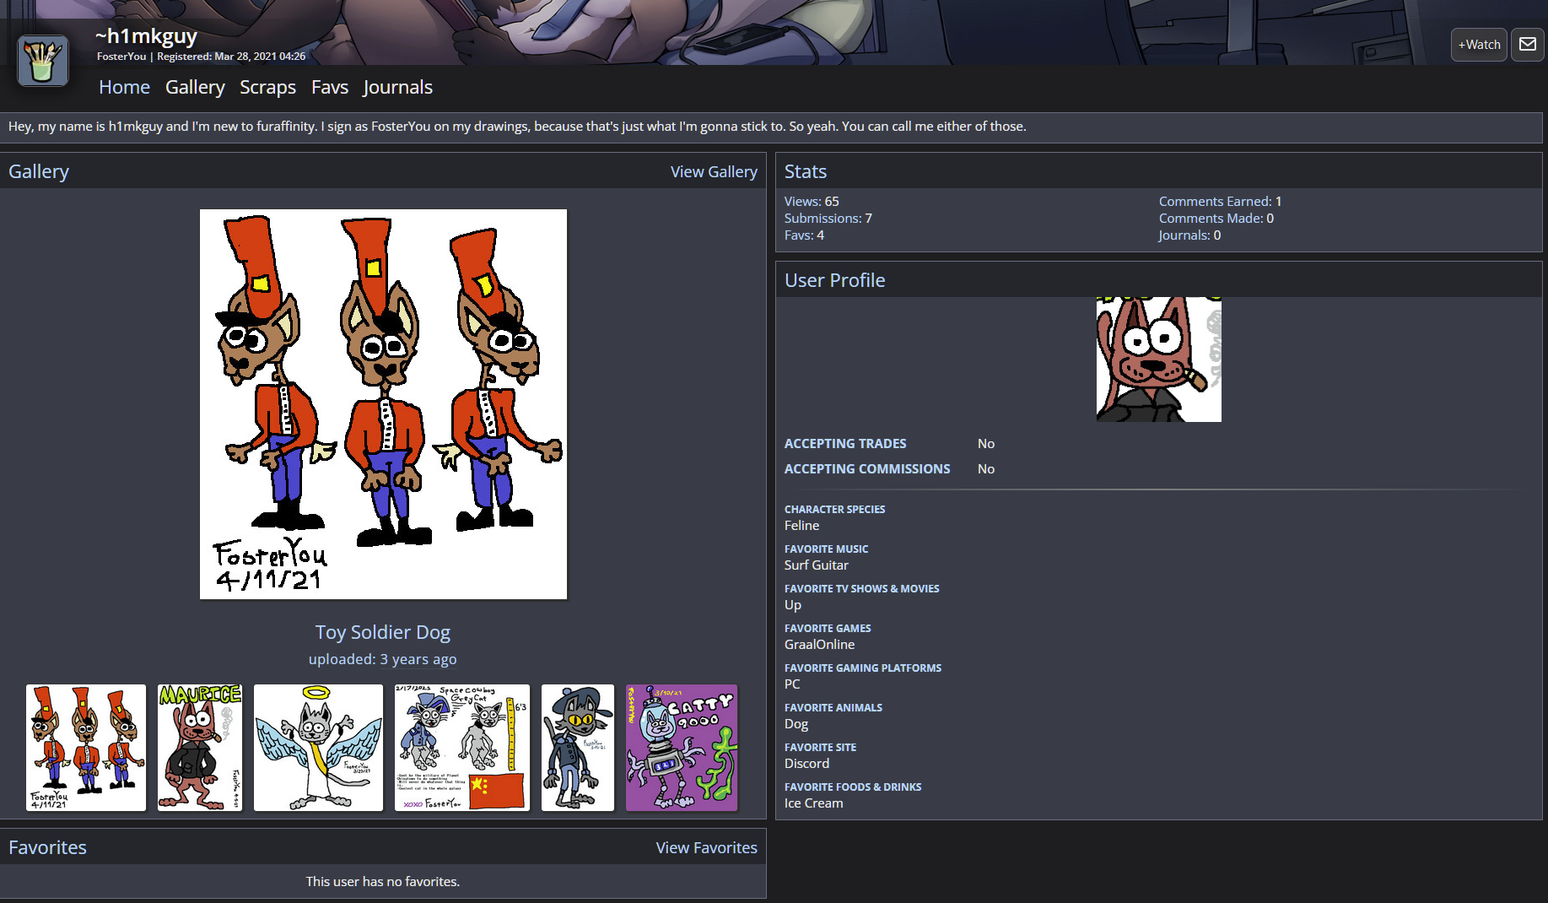Open the Journals tab
Screen dimensions: 1548x903
tap(397, 87)
